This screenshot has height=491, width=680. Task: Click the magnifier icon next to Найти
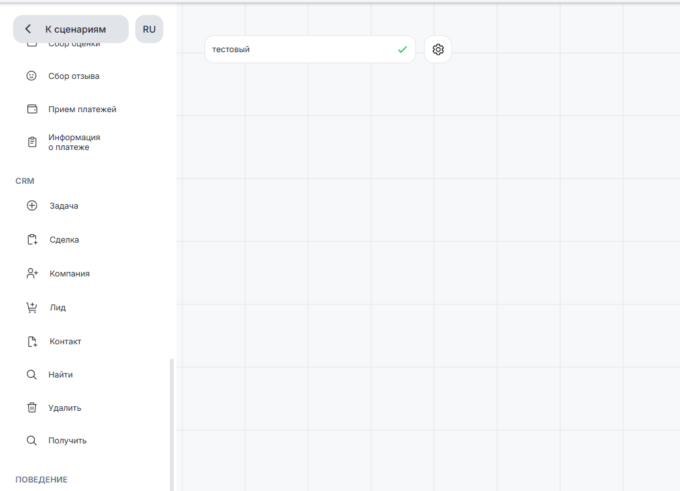(31, 375)
